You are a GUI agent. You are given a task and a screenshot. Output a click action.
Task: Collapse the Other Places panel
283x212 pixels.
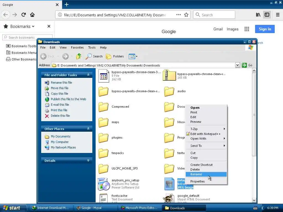click(88, 129)
